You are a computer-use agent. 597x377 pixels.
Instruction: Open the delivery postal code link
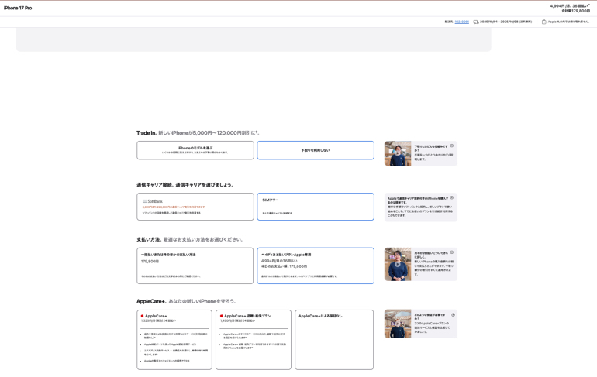pyautogui.click(x=461, y=22)
